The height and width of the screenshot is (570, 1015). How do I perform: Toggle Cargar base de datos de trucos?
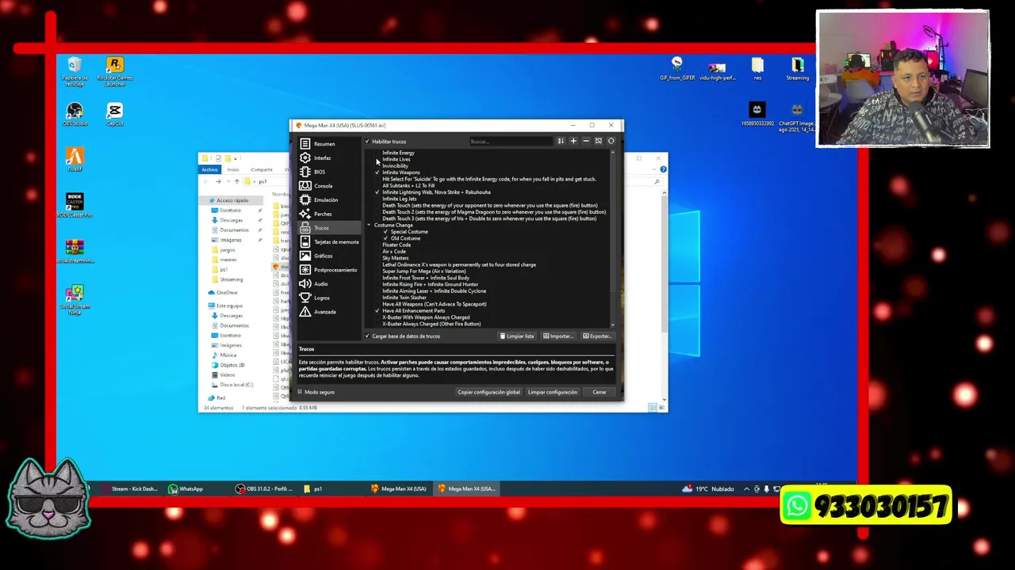pyautogui.click(x=367, y=336)
